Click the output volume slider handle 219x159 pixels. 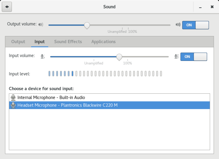pyautogui.click(x=87, y=25)
